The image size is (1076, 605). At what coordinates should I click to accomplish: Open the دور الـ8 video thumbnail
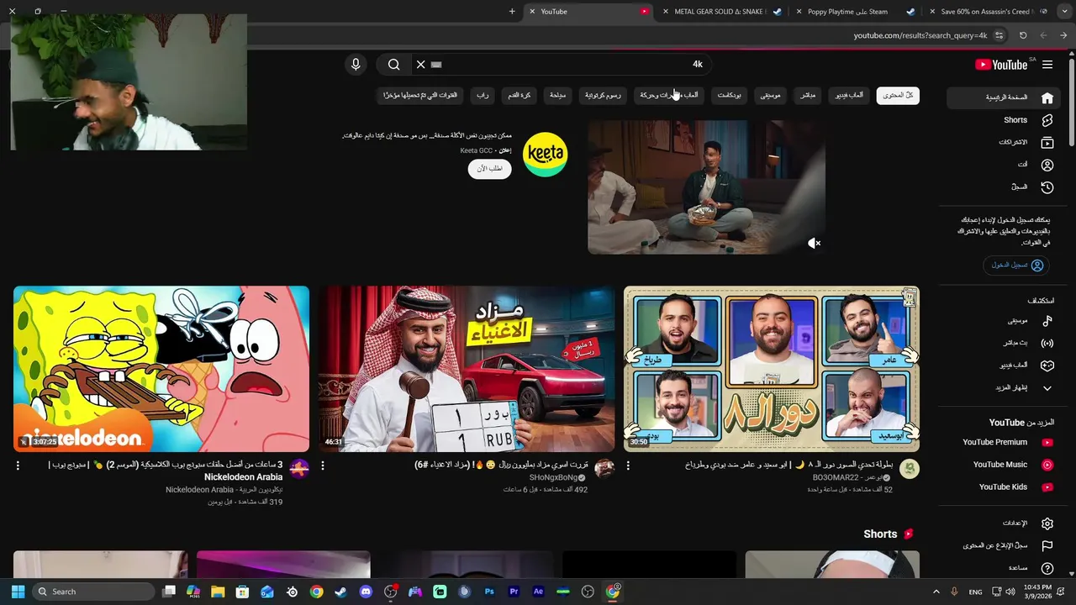point(772,369)
